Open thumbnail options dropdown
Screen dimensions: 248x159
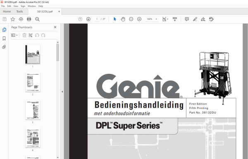pos(14,35)
